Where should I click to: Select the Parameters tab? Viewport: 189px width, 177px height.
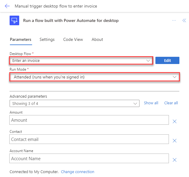click(21, 39)
